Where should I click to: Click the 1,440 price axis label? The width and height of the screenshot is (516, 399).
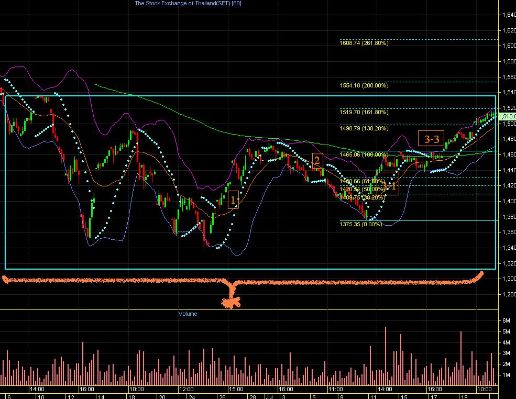509,170
